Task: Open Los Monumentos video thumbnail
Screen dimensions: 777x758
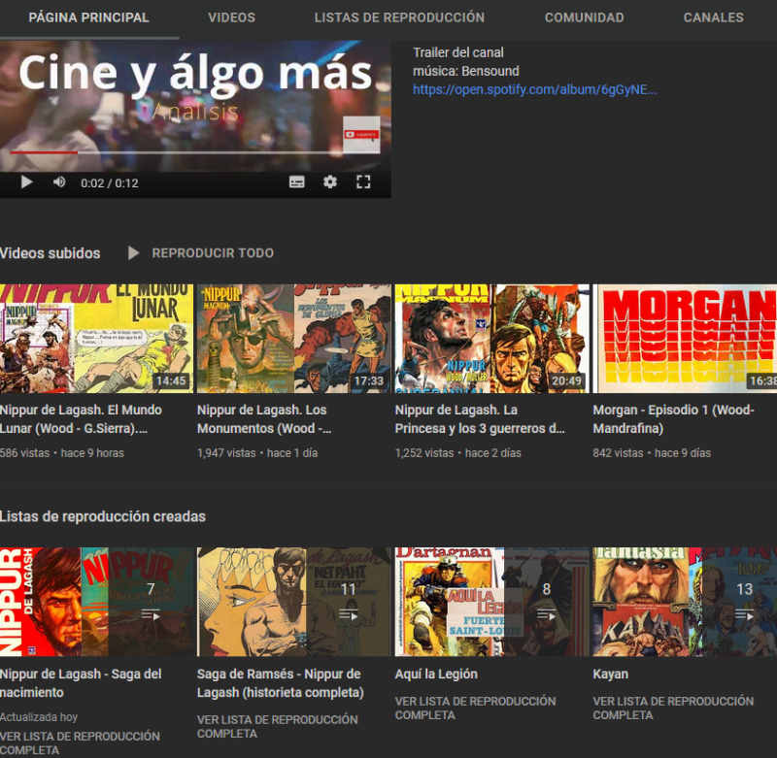Action: [294, 339]
